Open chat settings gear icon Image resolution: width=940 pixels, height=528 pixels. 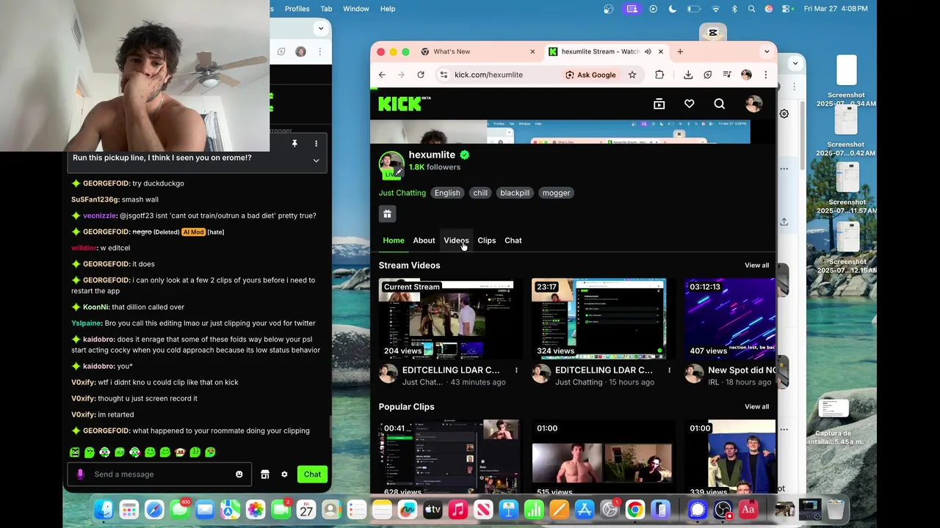click(284, 474)
